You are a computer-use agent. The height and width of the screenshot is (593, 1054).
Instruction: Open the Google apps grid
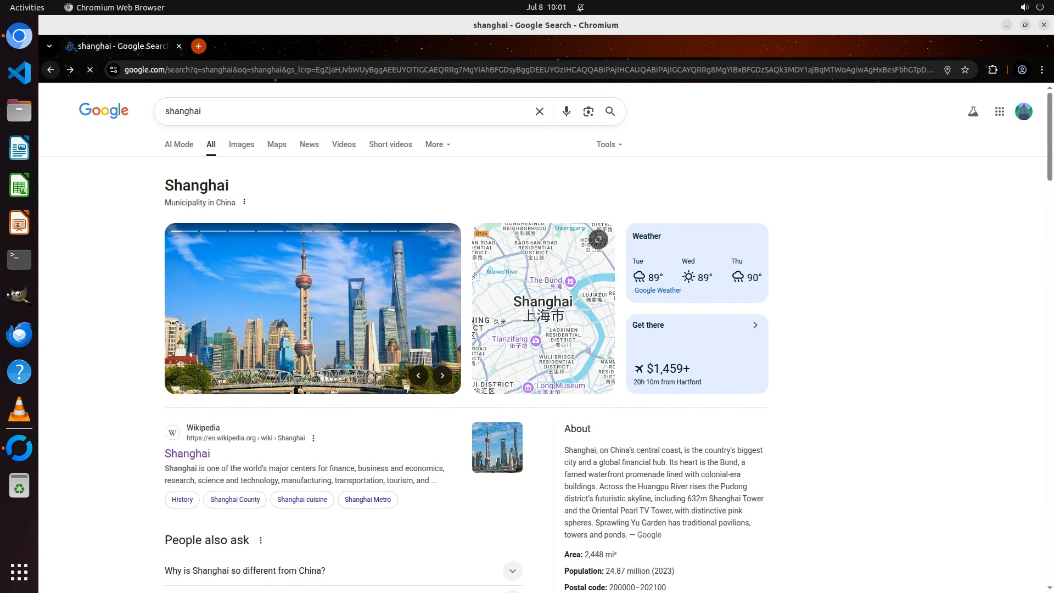[999, 111]
